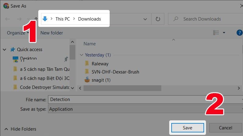243x136 pixels.
Task: Click the horizontal scrollbar in file list
Action: pyautogui.click(x=122, y=88)
